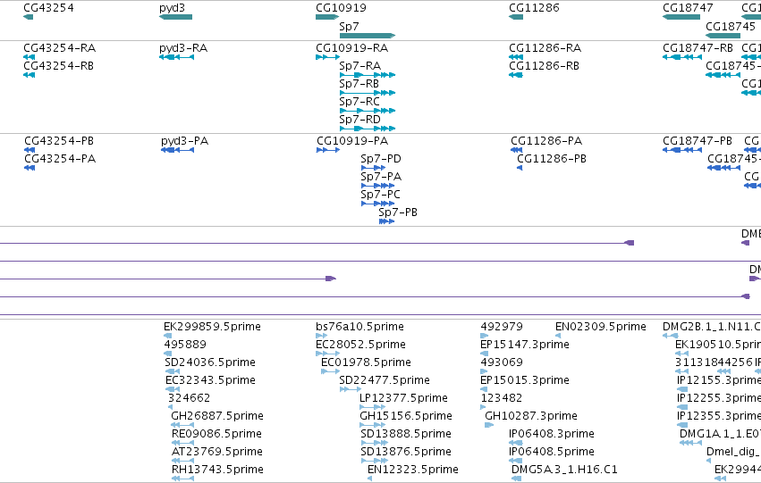Select the 123482 feature
761x483 pixels.
(502, 398)
